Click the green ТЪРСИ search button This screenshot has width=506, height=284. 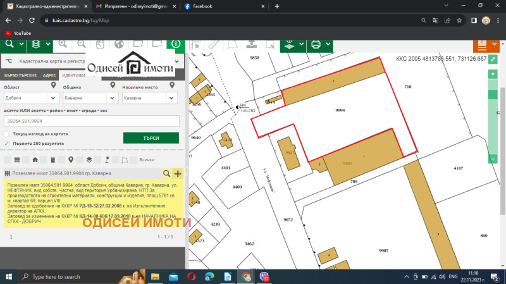tap(151, 138)
